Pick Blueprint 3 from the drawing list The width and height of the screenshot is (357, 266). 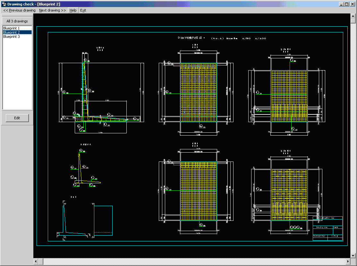coord(12,37)
